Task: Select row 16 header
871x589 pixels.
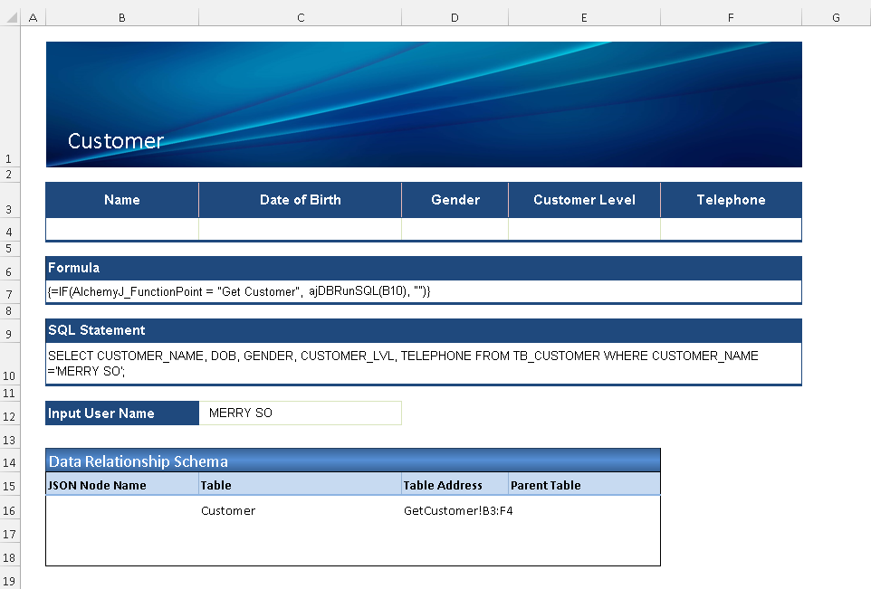Action: tap(9, 511)
